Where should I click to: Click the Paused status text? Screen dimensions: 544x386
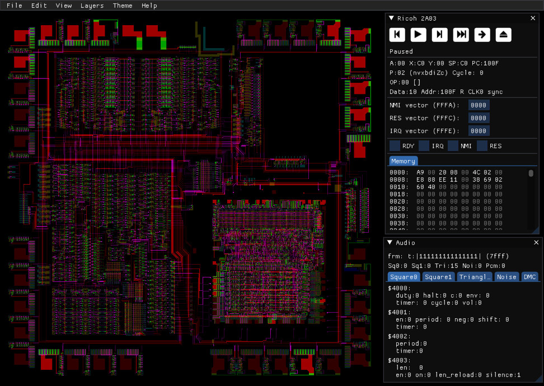coord(401,51)
